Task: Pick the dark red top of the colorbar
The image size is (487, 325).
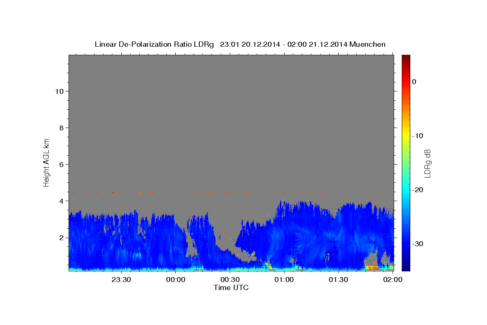Action: tap(406, 58)
